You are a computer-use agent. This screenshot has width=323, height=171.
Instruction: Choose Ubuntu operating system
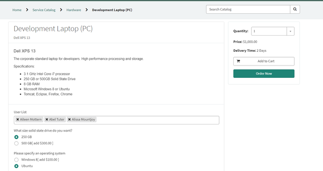pyautogui.click(x=16, y=166)
